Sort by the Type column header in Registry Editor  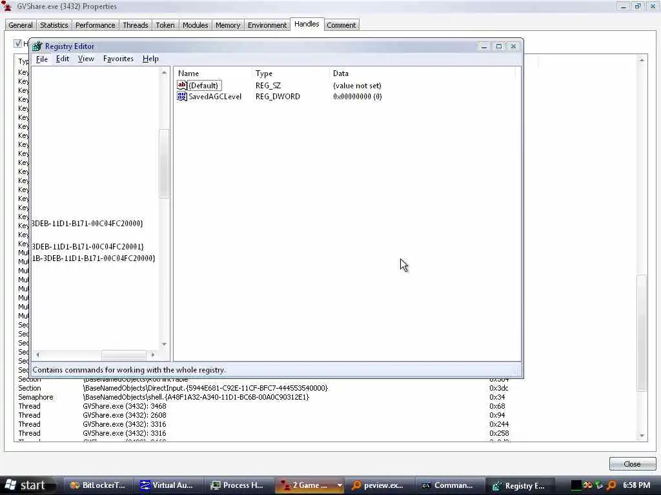coord(290,73)
